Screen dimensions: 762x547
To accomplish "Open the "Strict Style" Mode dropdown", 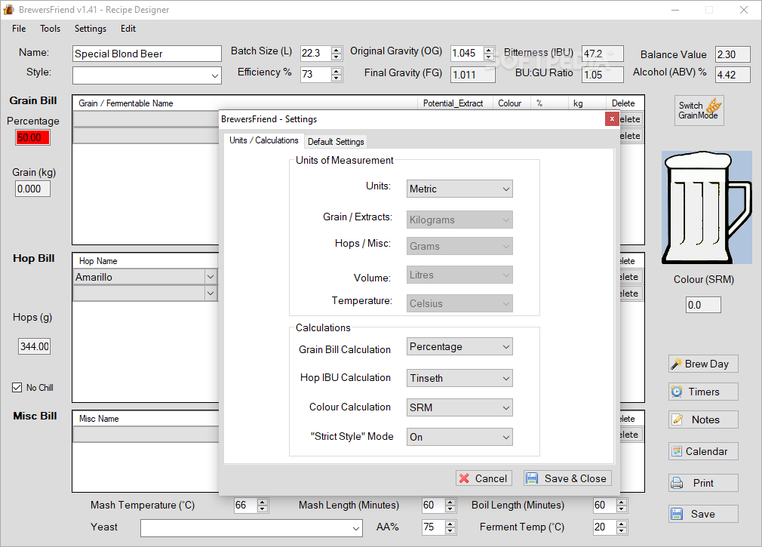I will 459,437.
